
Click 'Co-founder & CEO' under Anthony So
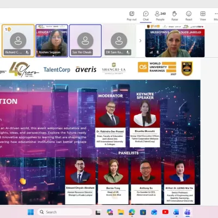point(146,192)
